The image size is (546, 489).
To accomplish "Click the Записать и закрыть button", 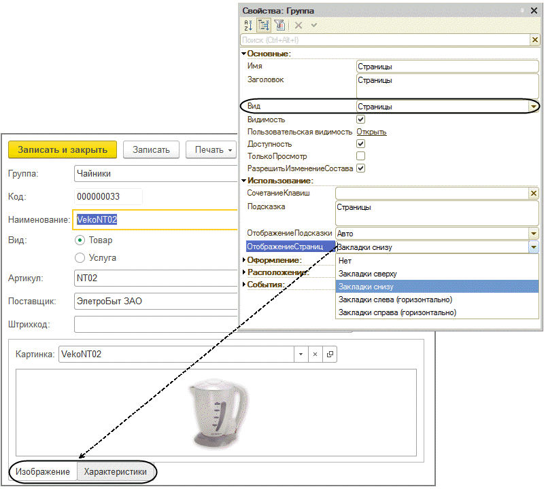I will [x=63, y=149].
